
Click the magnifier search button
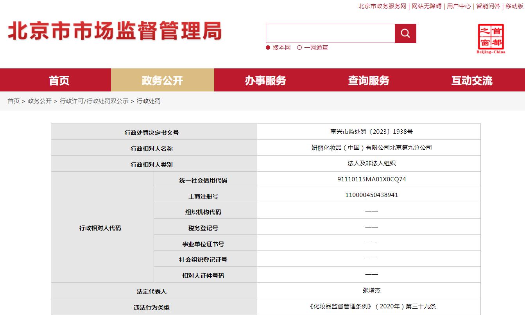(405, 33)
